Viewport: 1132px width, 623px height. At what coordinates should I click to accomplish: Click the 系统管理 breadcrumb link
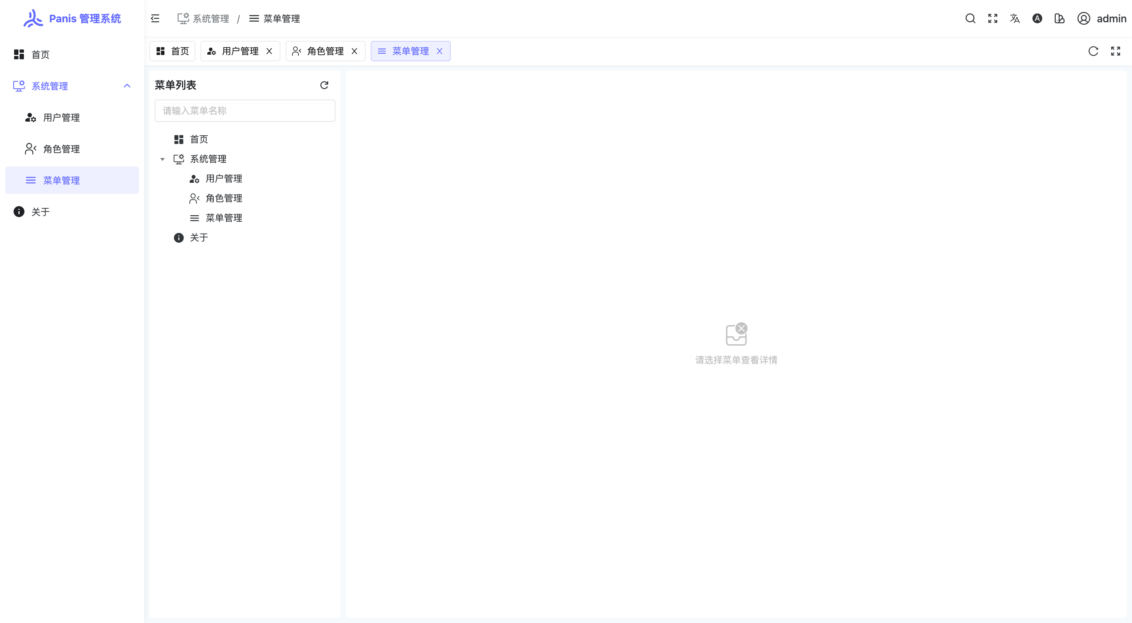[211, 19]
